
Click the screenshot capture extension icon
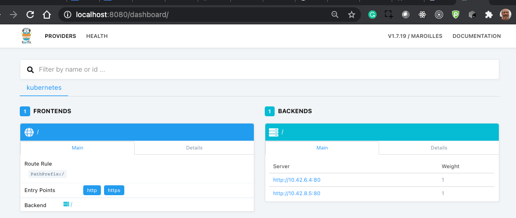389,15
